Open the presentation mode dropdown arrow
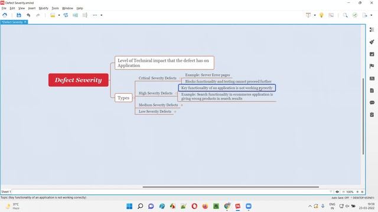 315,15
